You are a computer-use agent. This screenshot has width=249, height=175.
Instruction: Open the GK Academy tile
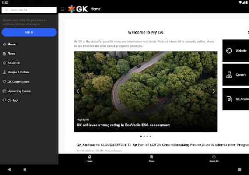click(236, 99)
